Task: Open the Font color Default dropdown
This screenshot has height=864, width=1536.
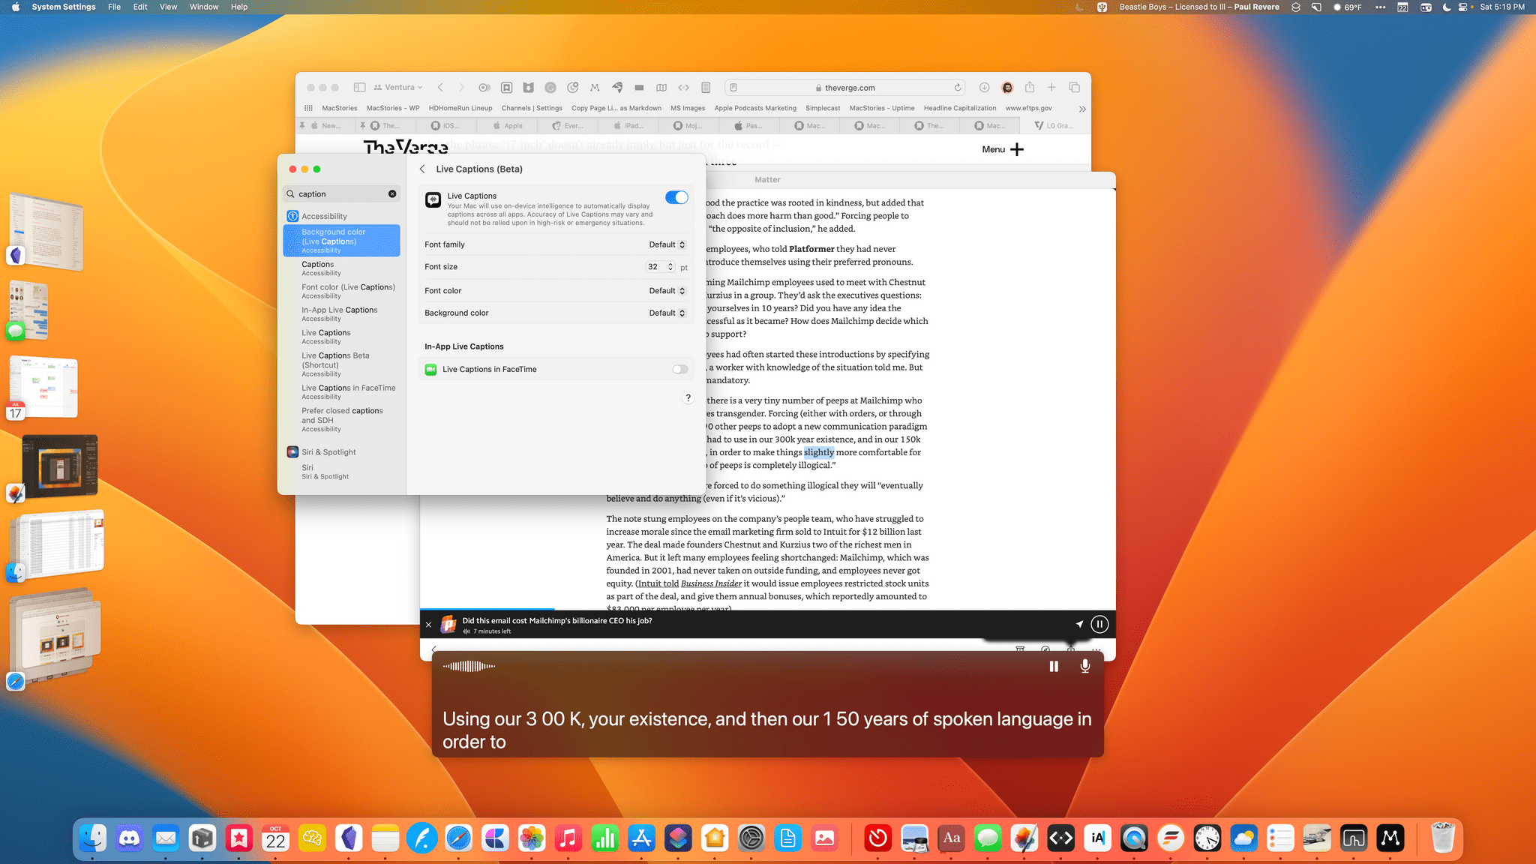Action: coord(667,291)
